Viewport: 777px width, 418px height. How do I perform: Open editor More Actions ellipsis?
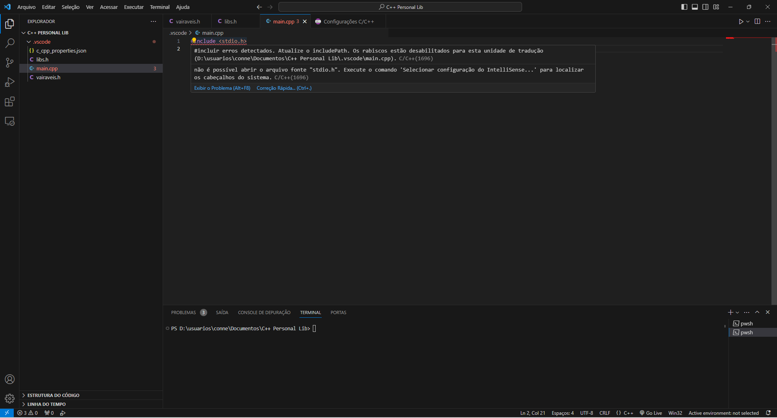tap(768, 21)
